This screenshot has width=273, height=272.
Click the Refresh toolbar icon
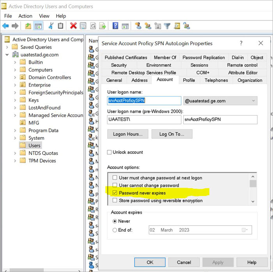click(93, 26)
